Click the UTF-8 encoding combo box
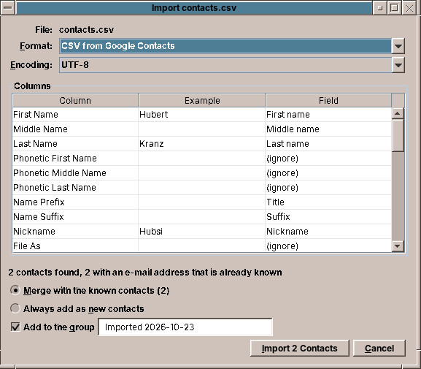The width and height of the screenshot is (421, 369). tap(225, 65)
